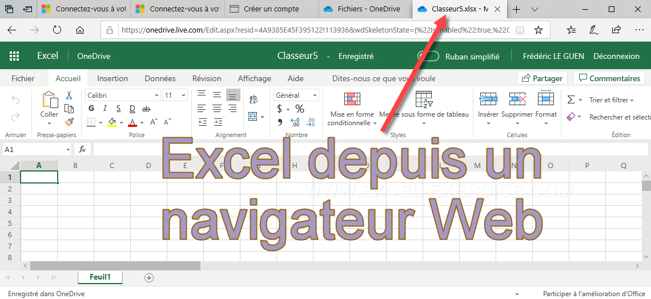The image size is (651, 299).
Task: Insert function with the fx button
Action: point(83,149)
